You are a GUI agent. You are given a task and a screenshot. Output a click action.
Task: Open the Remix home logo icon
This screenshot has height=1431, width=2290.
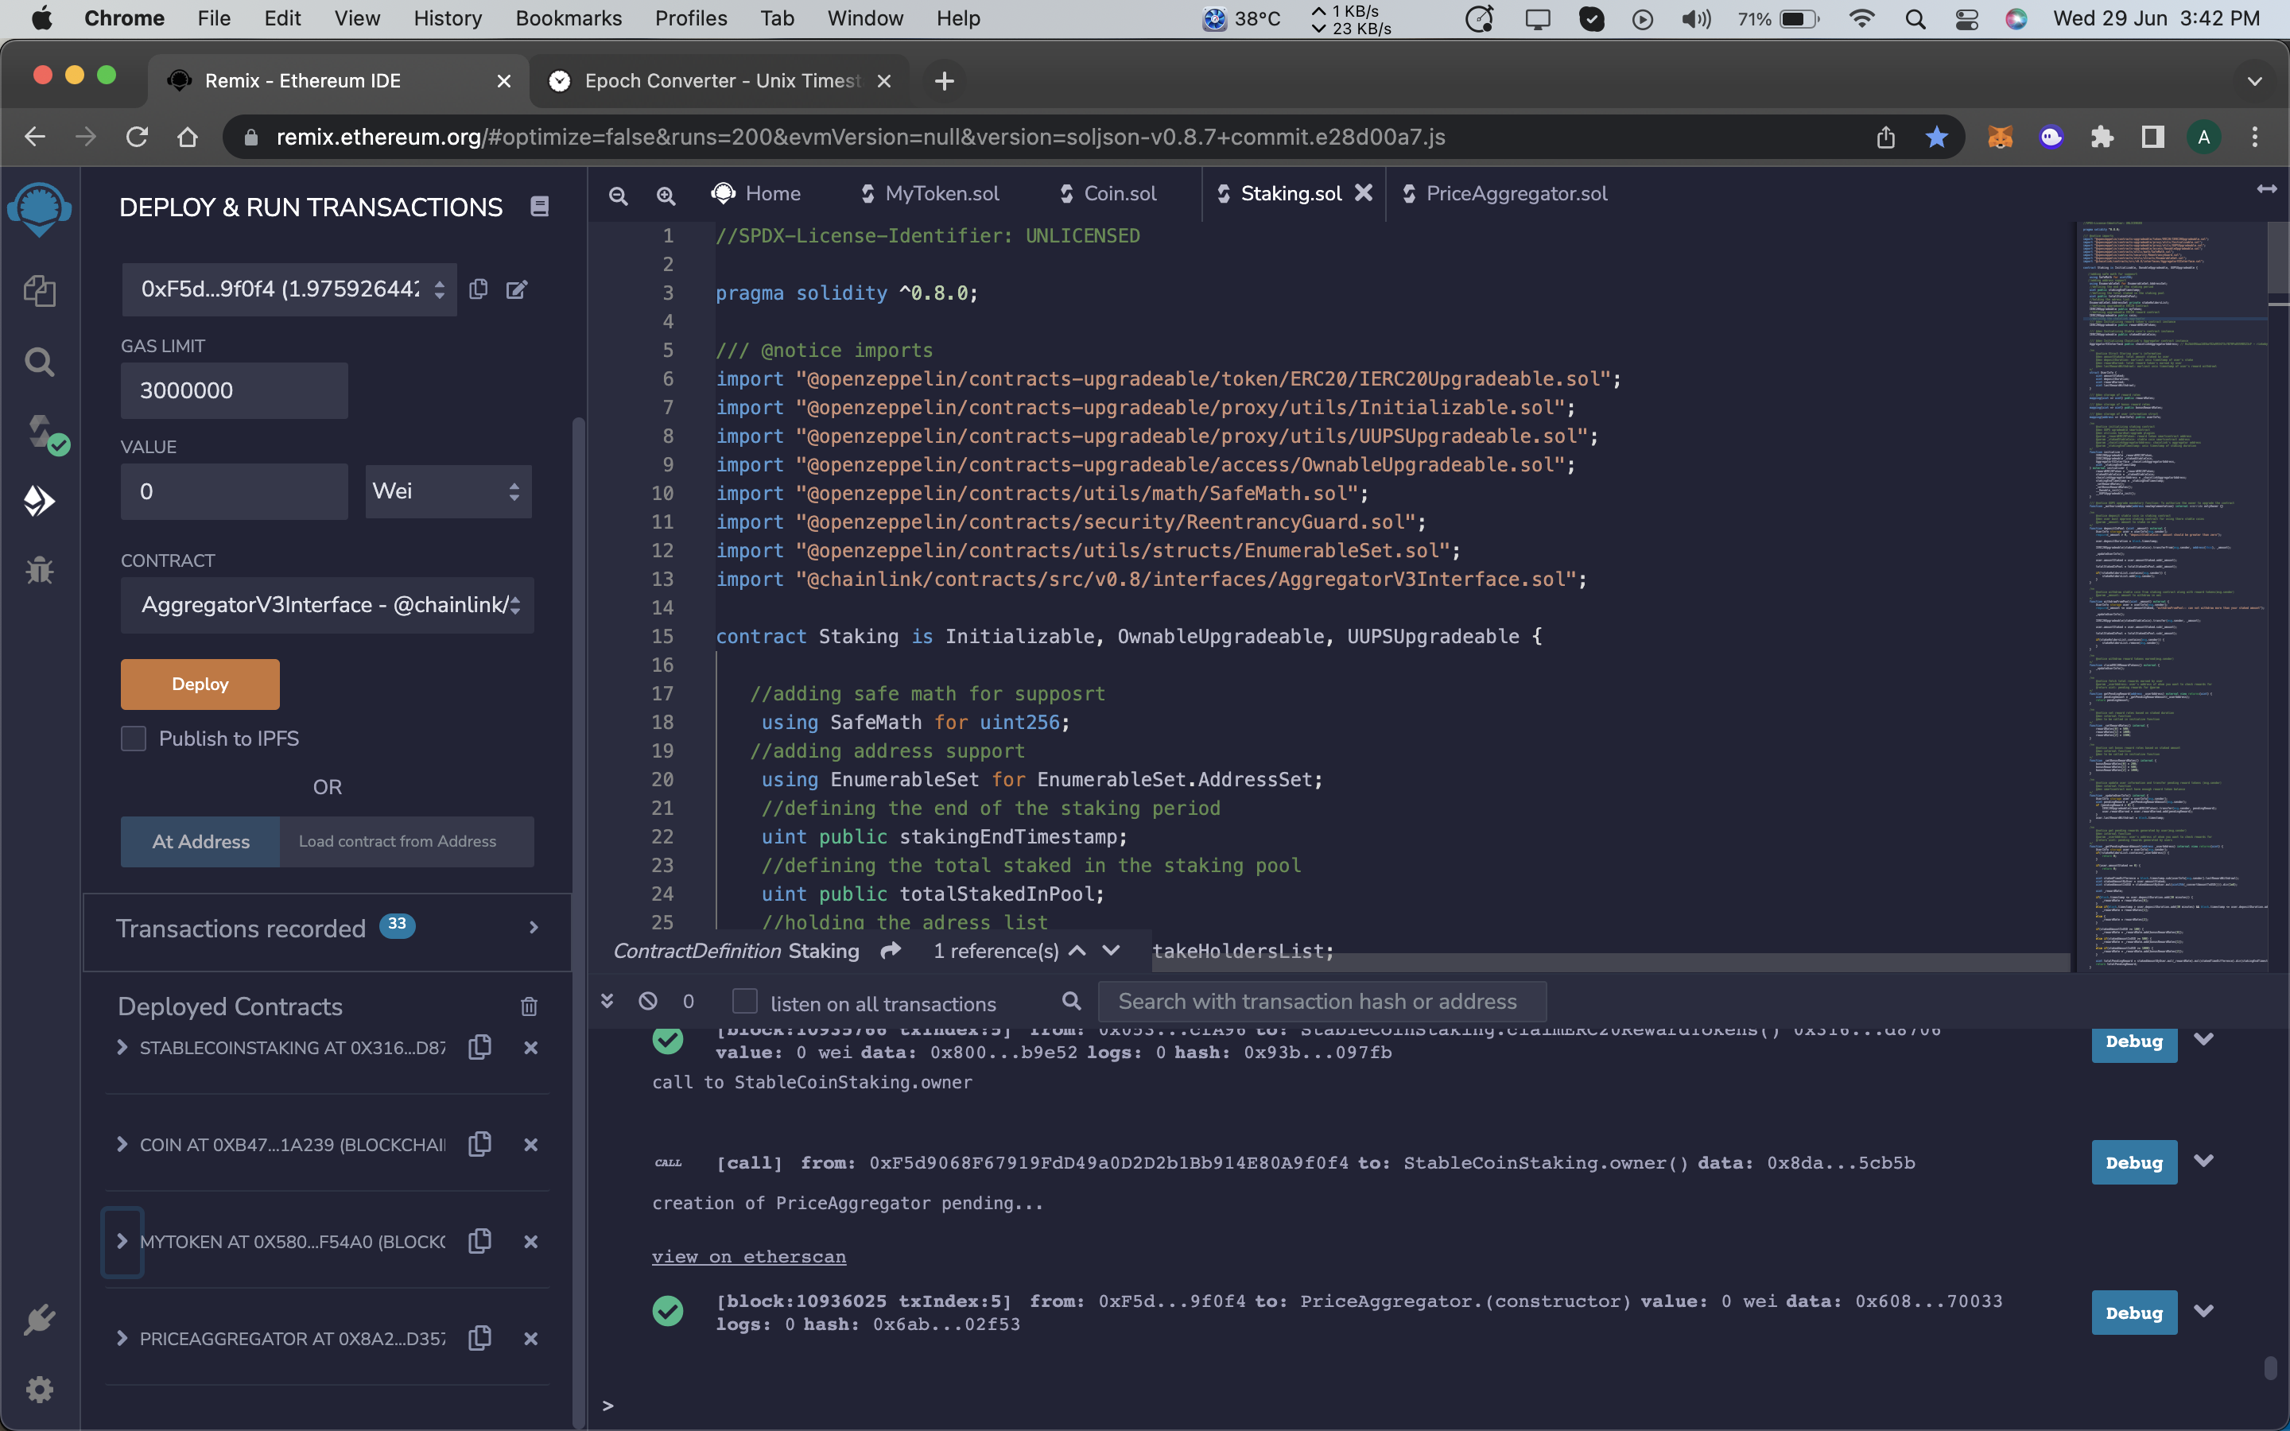pyautogui.click(x=40, y=209)
